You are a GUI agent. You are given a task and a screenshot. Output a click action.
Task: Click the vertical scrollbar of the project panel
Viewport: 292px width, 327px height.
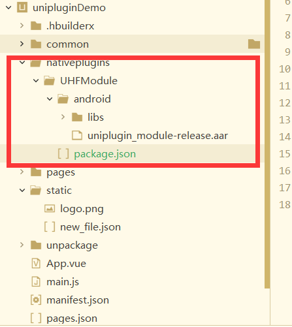[267, 144]
